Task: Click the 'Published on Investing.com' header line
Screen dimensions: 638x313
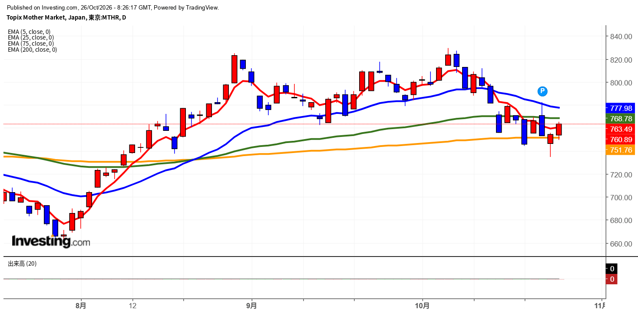Action: point(113,7)
